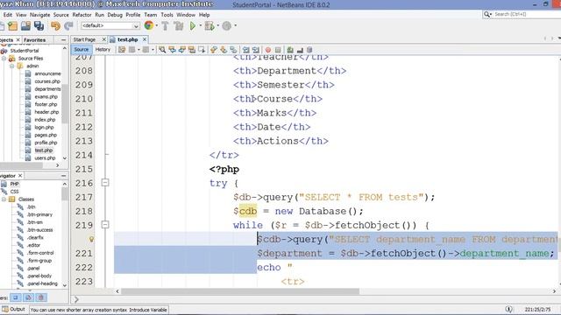The height and width of the screenshot is (315, 561).
Task: Select .btn-primary class in Navigator
Action: [39, 214]
